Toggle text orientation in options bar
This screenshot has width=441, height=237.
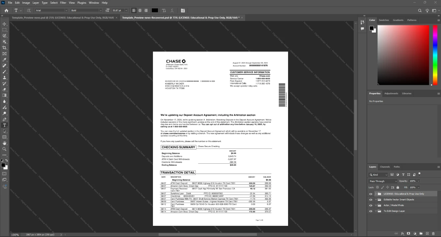pos(29,11)
